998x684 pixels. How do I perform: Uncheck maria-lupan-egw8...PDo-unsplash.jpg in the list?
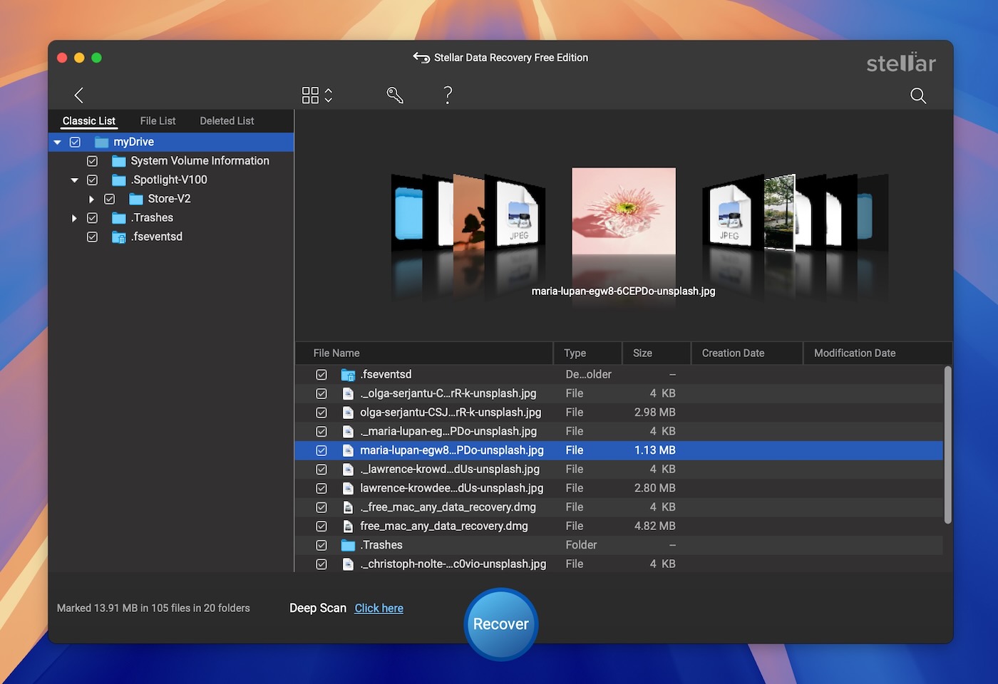321,450
